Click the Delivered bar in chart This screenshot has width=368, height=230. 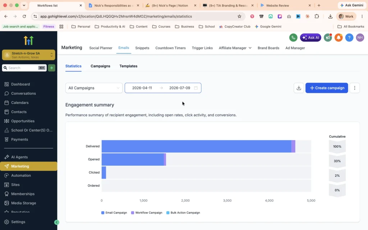pyautogui.click(x=198, y=146)
